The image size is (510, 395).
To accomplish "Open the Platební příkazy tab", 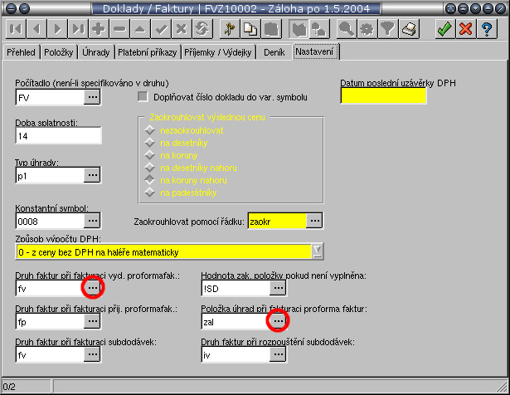I will (148, 52).
